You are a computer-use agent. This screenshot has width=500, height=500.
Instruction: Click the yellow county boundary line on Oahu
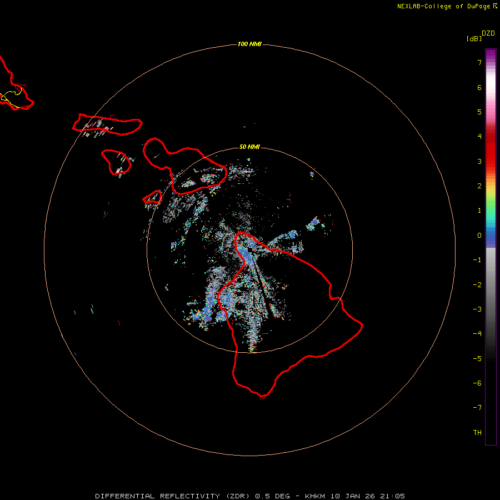[x=12, y=97]
